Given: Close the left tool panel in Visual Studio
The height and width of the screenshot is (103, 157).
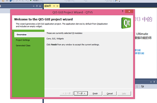Looking at the screenshot, I should tap(40, 6).
